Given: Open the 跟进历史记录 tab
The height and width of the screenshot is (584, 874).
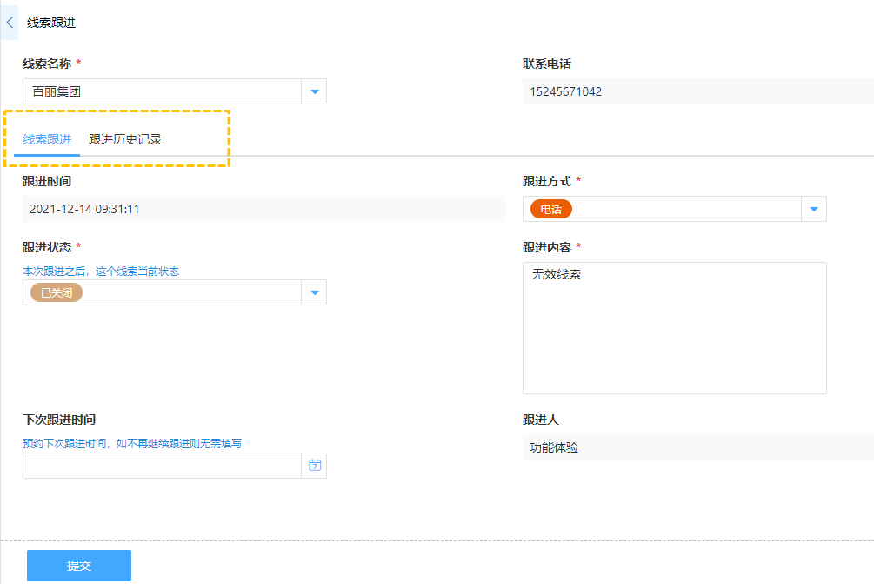Looking at the screenshot, I should (125, 139).
